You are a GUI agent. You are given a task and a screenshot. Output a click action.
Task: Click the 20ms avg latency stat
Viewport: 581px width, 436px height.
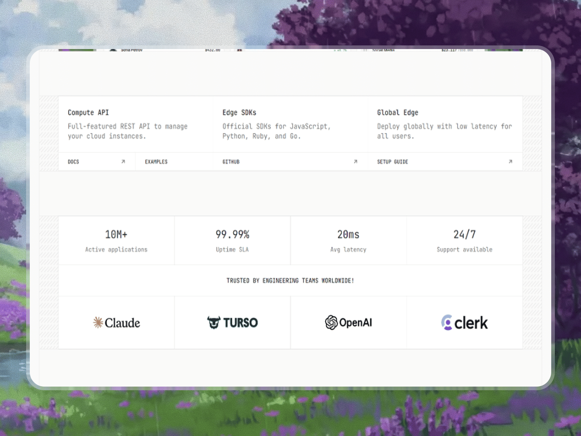349,241
